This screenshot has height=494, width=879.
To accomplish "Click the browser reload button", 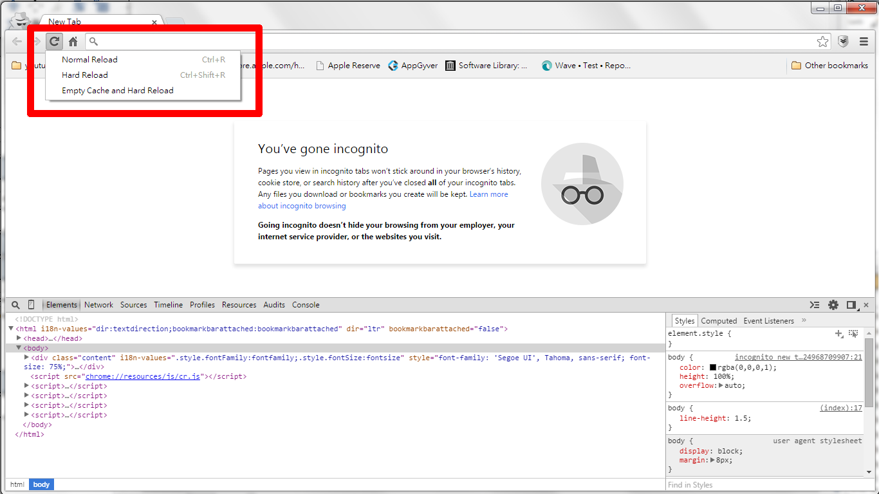I will 55,42.
